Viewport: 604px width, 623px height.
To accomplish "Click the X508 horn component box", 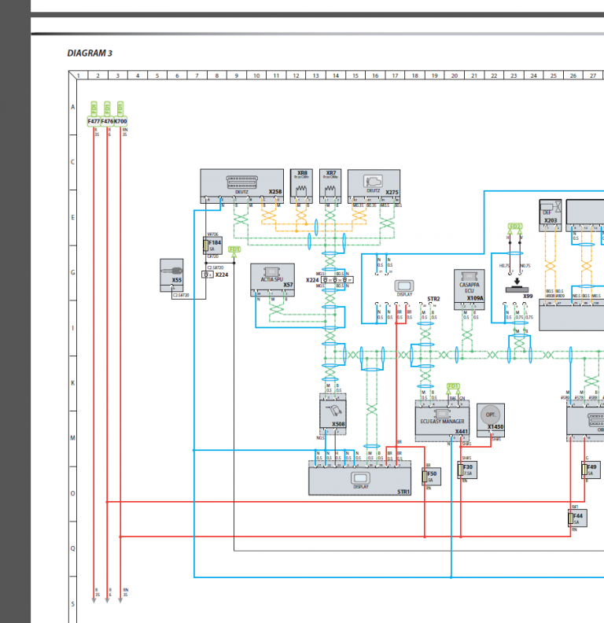I will (x=333, y=413).
